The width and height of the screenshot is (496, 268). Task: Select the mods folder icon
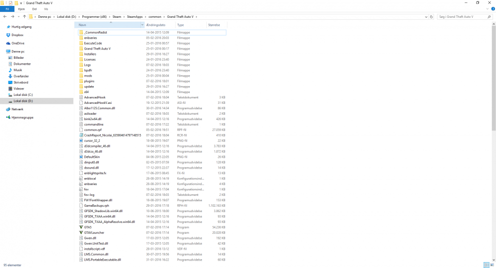pos(81,76)
